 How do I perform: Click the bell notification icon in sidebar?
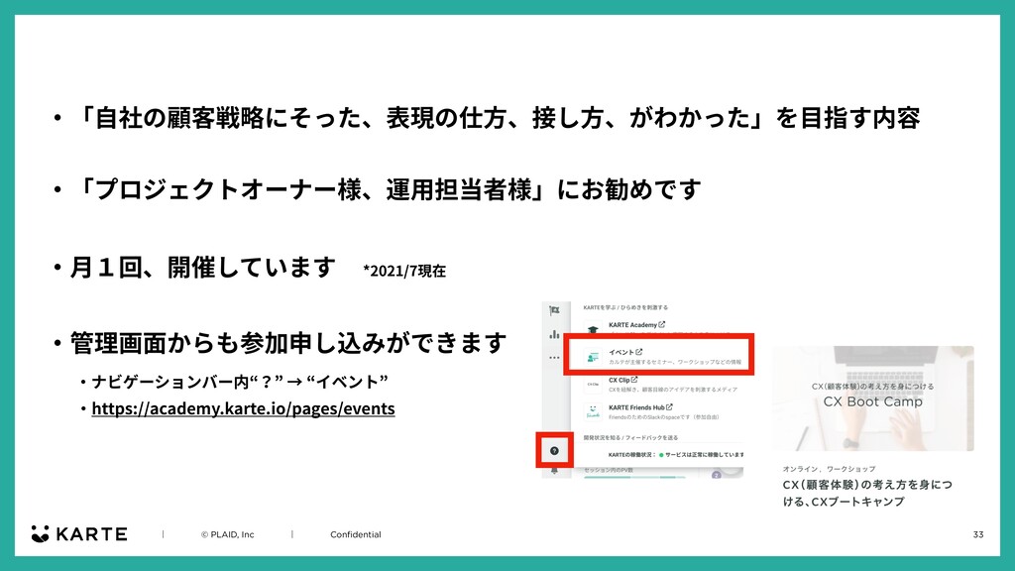(x=554, y=471)
